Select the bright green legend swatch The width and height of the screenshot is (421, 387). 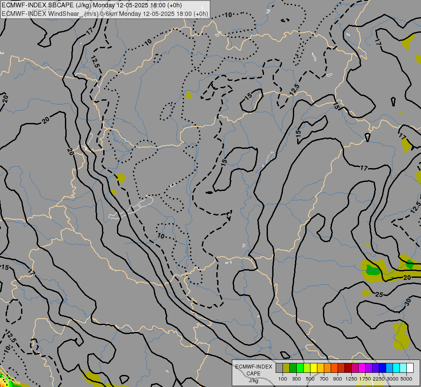click(300, 368)
